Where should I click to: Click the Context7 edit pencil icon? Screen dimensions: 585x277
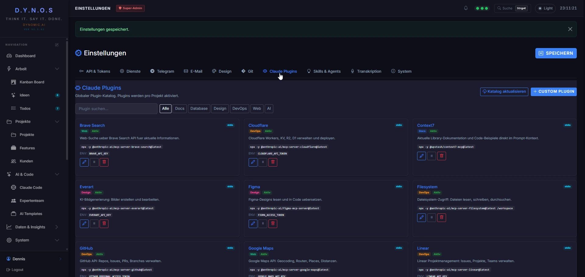coord(421,156)
